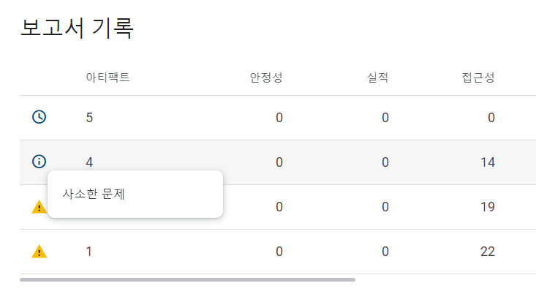Click accessibility value 14 in artifact 4 row
536x294 pixels.
488,162
